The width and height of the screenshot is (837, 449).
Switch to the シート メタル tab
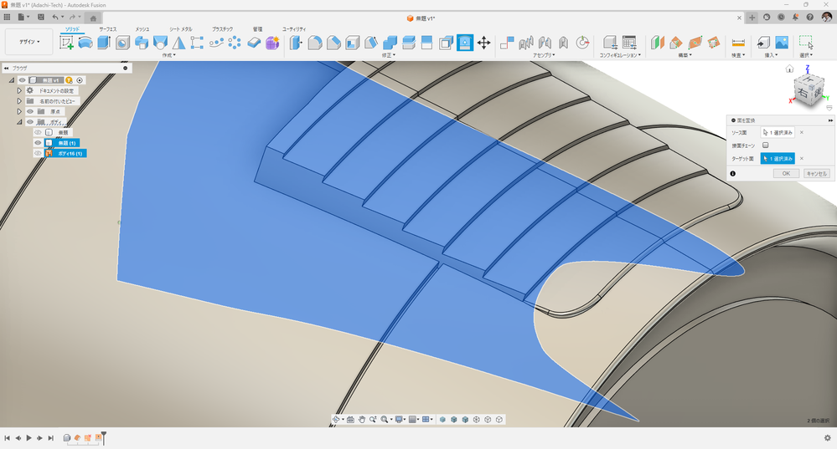pos(180,29)
